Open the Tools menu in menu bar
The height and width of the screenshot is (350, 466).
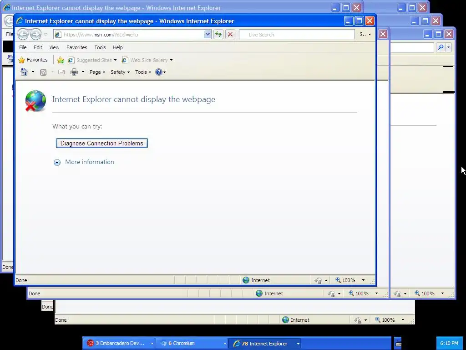[100, 47]
